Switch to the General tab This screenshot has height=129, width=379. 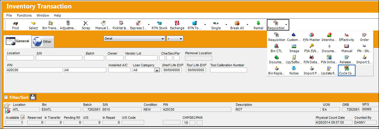tap(18, 41)
